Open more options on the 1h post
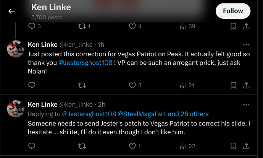 coord(246,45)
